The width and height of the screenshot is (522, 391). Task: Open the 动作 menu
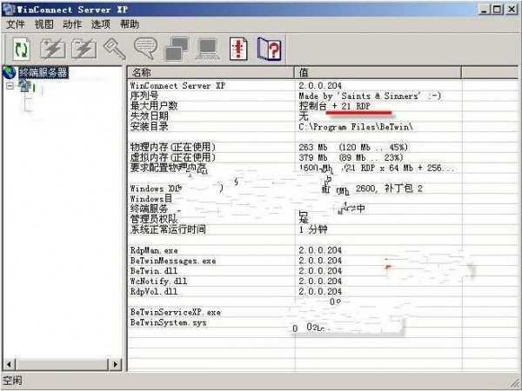72,24
